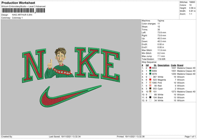Click code 1037 in the first stop row

[x=174, y=68]
